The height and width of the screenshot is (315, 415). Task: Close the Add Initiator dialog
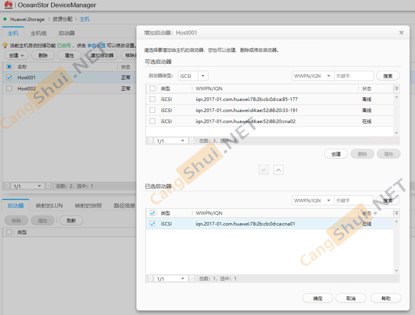pos(401,32)
